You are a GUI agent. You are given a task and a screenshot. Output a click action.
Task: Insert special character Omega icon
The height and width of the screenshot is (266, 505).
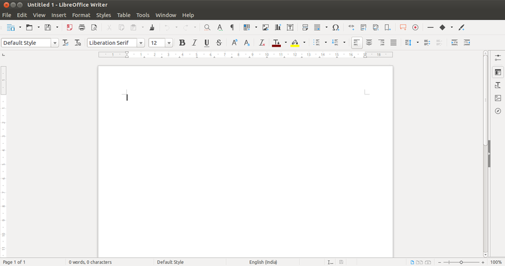coord(336,28)
